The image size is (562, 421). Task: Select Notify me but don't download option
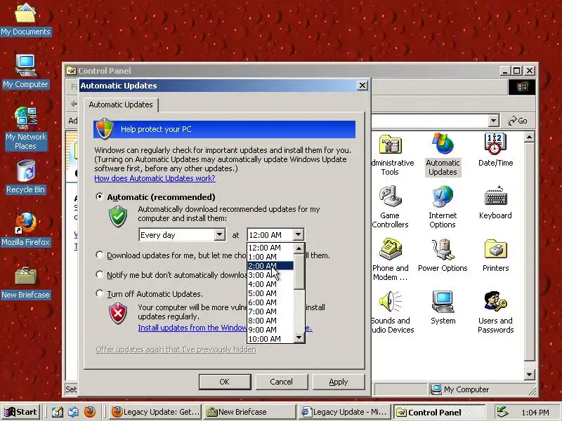(x=99, y=274)
